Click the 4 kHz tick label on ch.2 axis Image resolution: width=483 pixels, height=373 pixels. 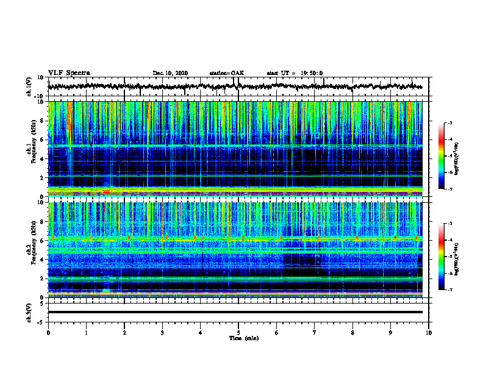click(43, 260)
